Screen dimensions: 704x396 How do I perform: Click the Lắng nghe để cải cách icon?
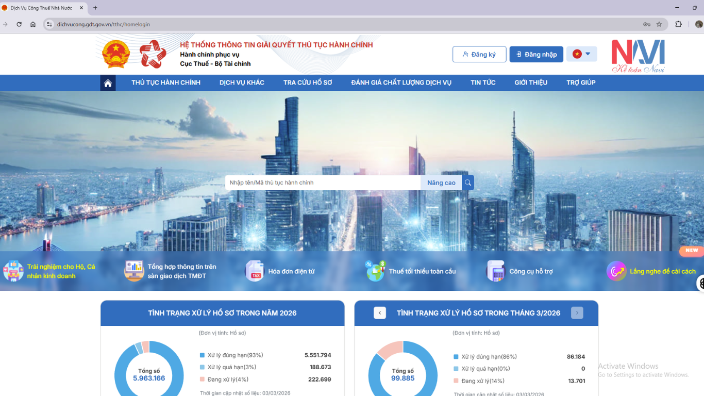(x=616, y=271)
